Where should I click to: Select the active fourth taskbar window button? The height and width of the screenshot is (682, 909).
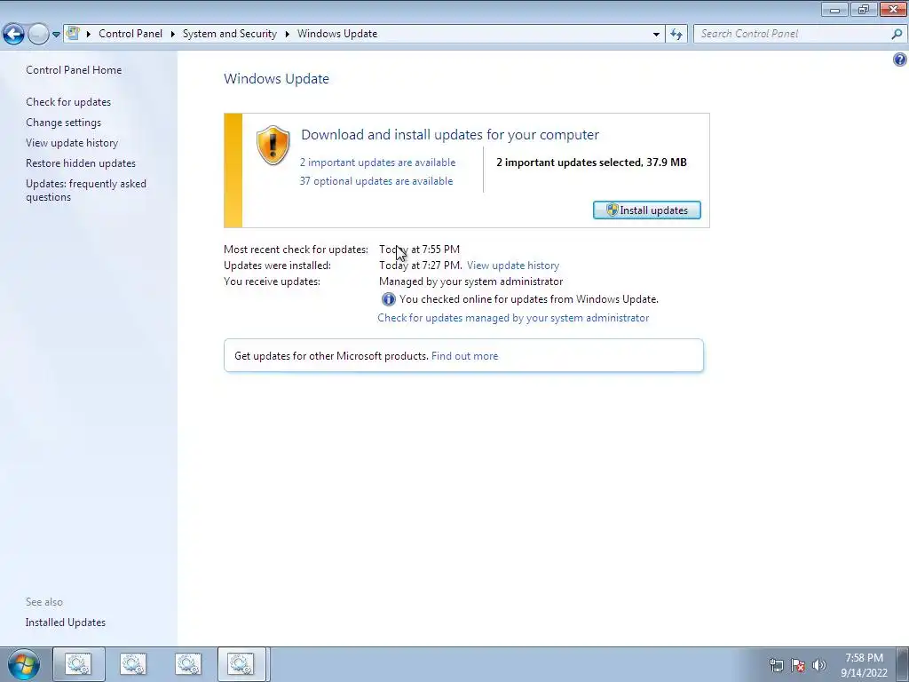point(242,664)
